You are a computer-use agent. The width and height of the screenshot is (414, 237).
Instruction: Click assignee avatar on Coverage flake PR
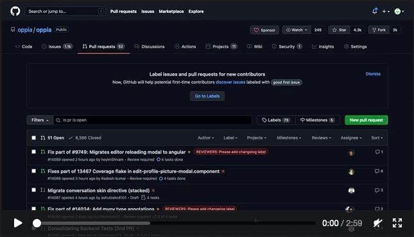click(351, 171)
